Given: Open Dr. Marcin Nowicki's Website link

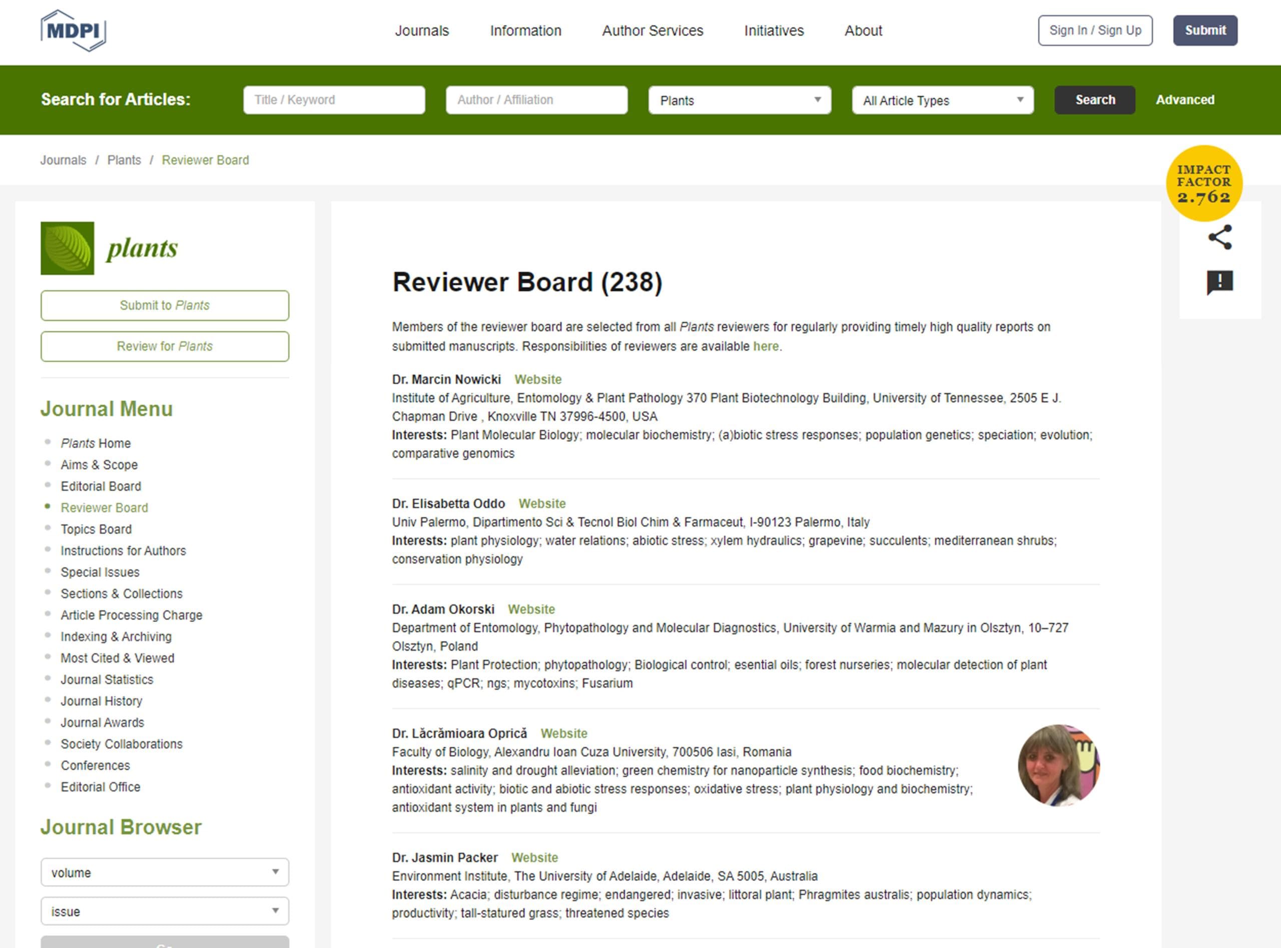Looking at the screenshot, I should coord(538,379).
